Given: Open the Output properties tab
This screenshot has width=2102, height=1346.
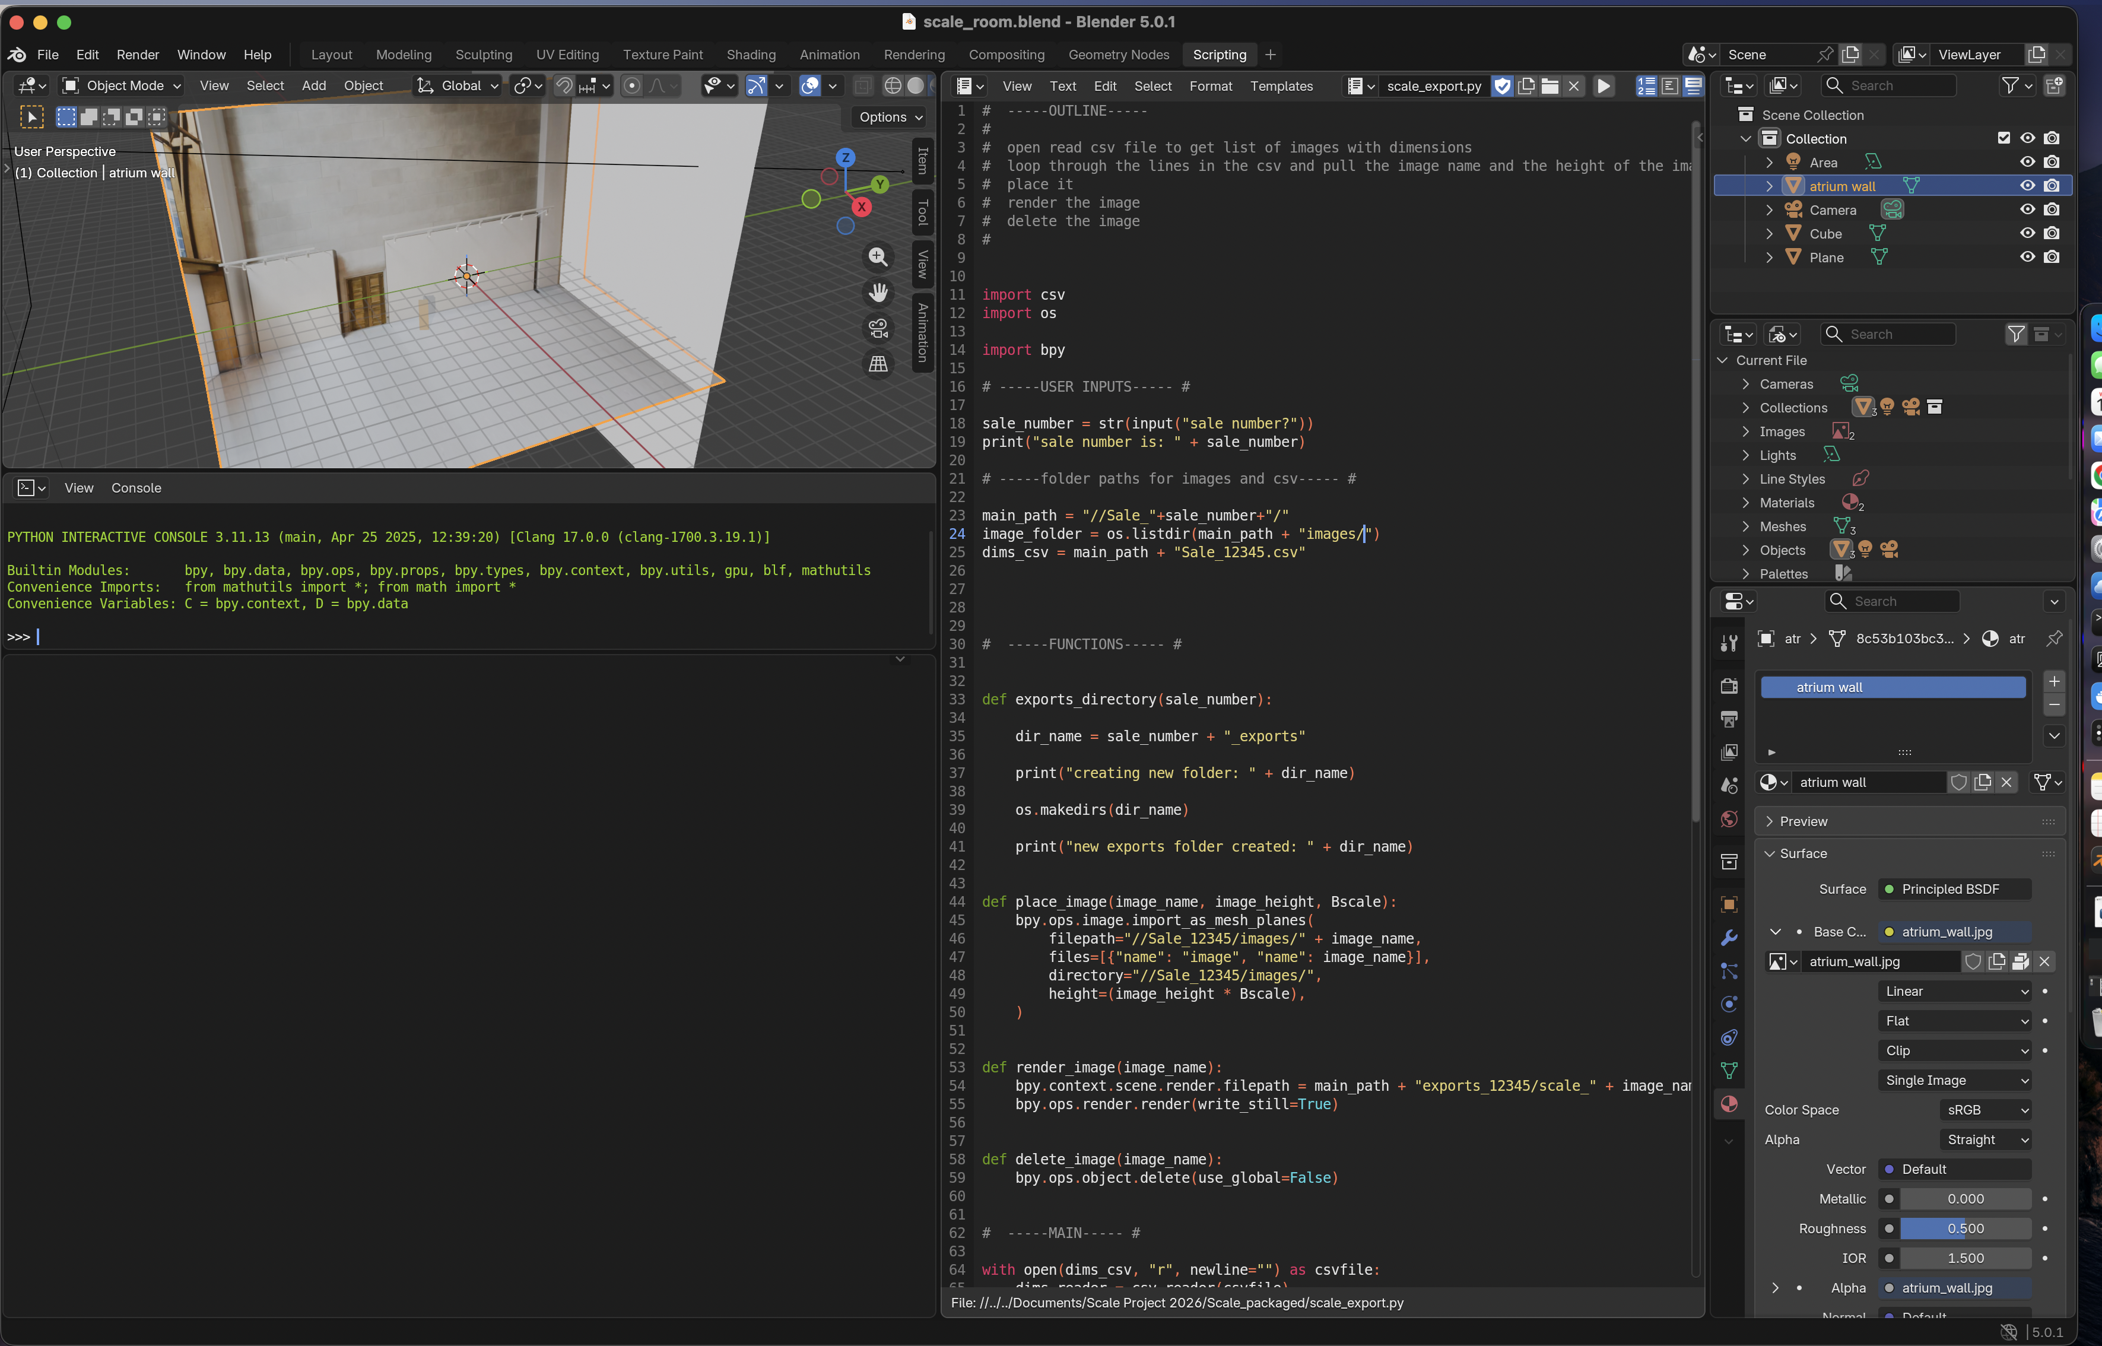Looking at the screenshot, I should pyautogui.click(x=1729, y=719).
